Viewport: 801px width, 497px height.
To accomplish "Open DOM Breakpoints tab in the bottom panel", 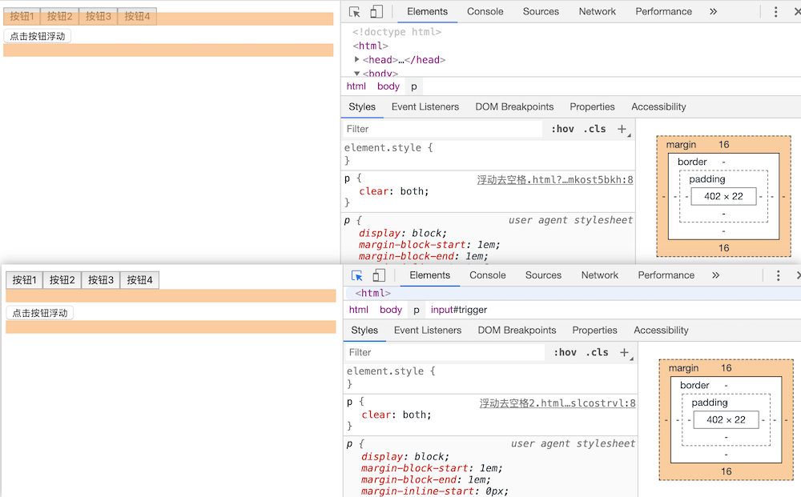I will pyautogui.click(x=517, y=331).
